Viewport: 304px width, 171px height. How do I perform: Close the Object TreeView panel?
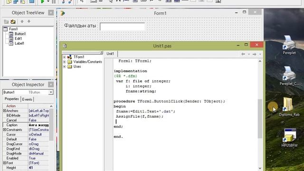[51, 13]
